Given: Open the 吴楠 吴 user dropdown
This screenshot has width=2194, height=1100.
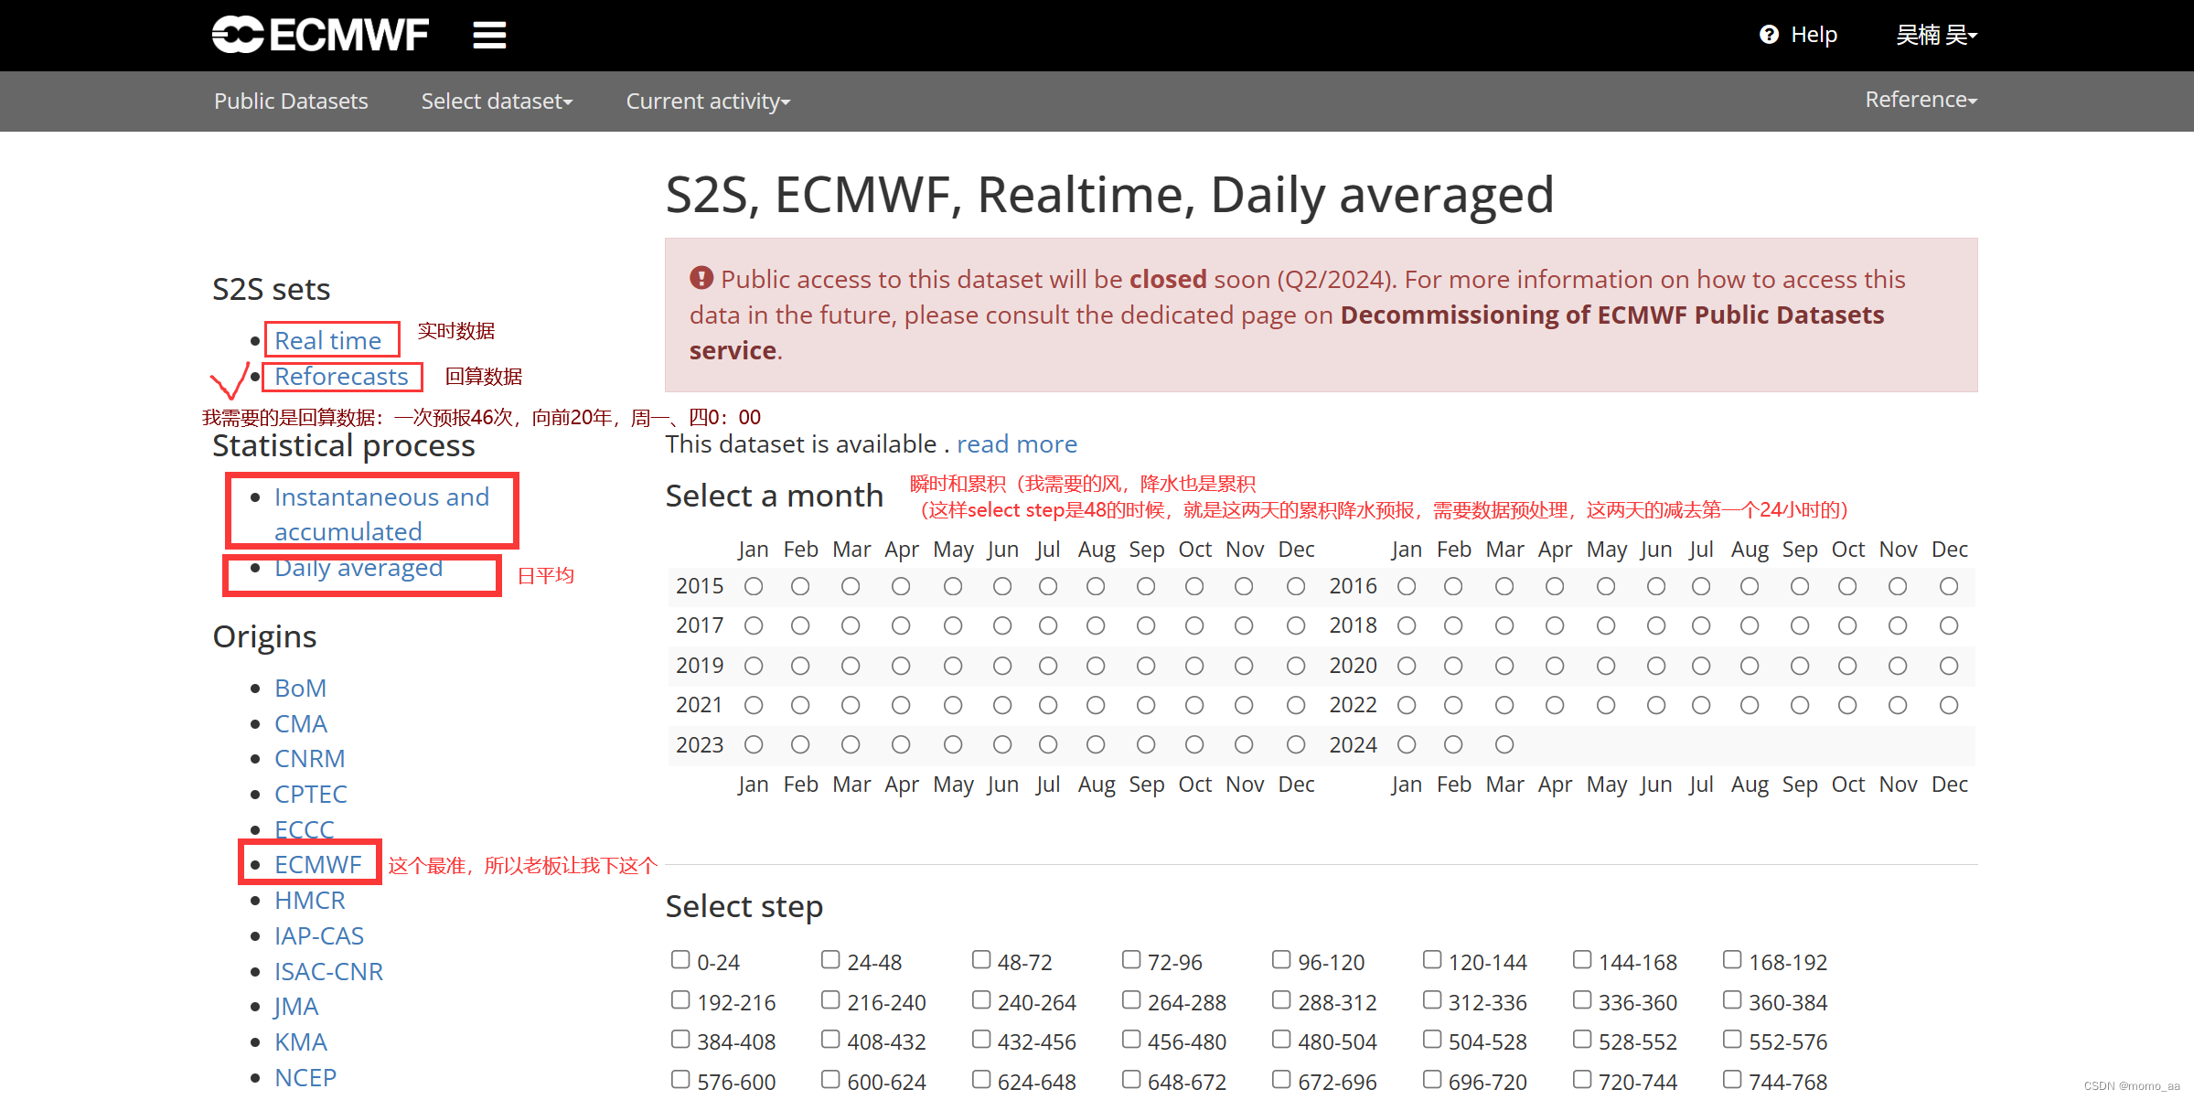Looking at the screenshot, I should [x=1936, y=35].
